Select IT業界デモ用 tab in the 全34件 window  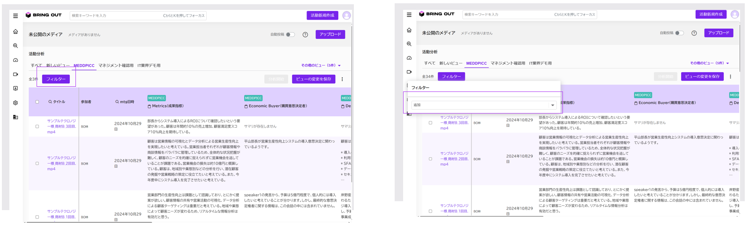pos(540,63)
